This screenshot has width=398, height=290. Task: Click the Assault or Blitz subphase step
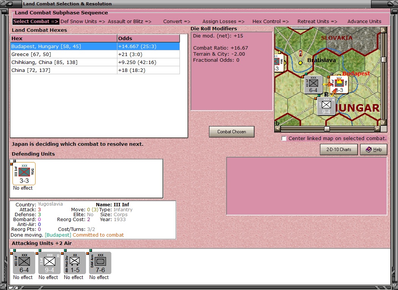pyautogui.click(x=130, y=22)
